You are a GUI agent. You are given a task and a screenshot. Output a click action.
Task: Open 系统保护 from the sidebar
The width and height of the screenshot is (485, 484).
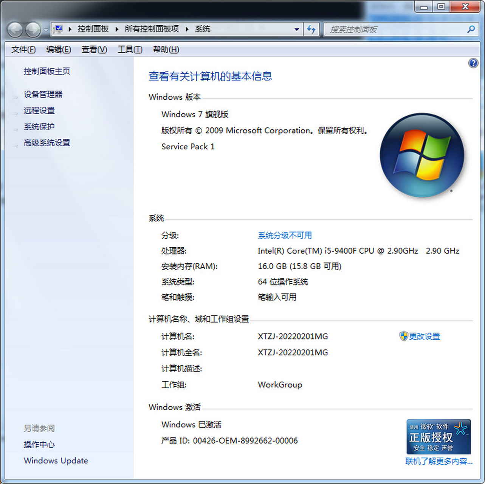(39, 127)
